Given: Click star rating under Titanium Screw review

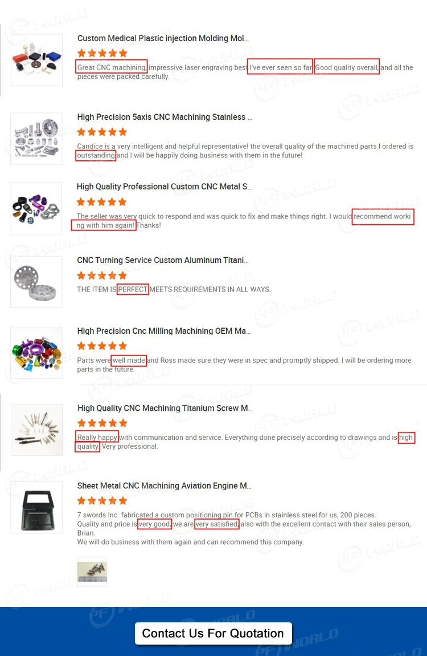Looking at the screenshot, I should point(102,423).
